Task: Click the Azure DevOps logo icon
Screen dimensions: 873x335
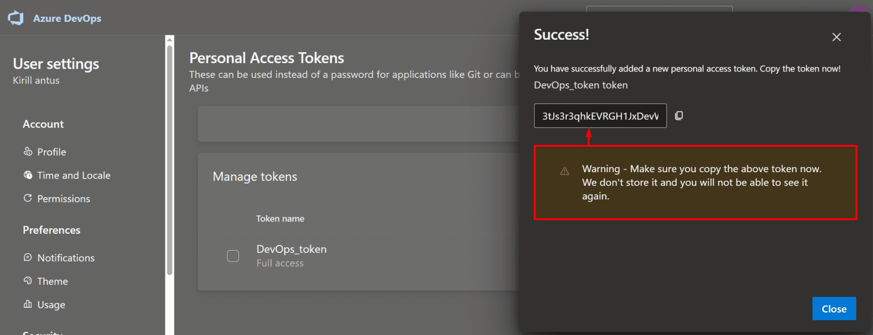Action: (x=16, y=18)
